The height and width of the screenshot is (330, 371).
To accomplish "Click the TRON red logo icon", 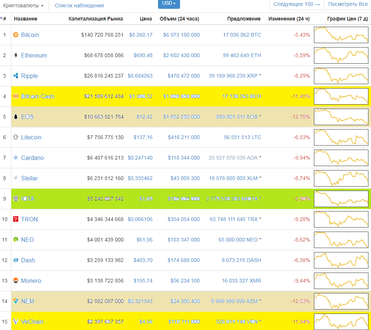I will click(x=15, y=219).
